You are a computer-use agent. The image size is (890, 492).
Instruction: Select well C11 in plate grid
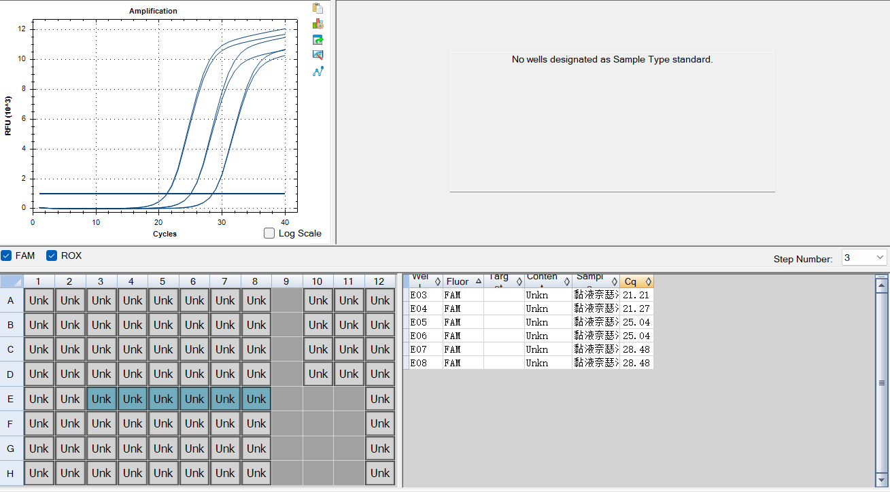pos(349,349)
